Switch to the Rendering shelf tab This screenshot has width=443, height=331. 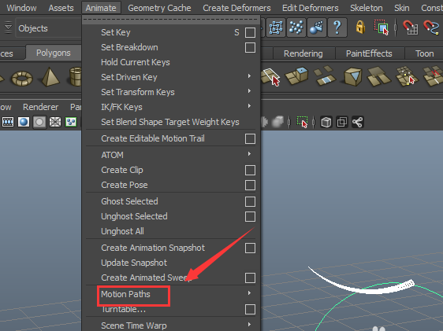click(x=303, y=53)
